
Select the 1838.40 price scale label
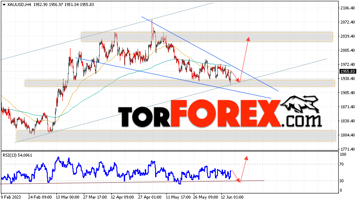(347, 121)
